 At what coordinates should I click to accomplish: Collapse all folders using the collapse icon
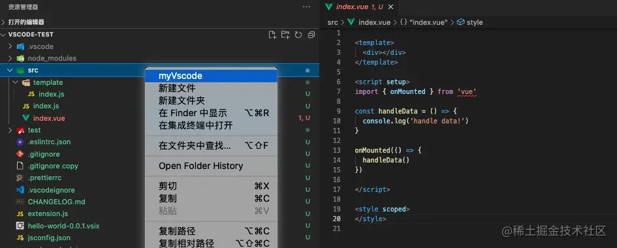click(x=311, y=35)
